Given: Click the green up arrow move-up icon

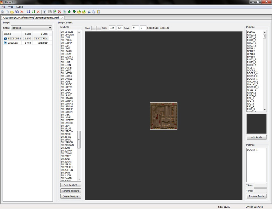Looking at the screenshot, I should [69, 12].
